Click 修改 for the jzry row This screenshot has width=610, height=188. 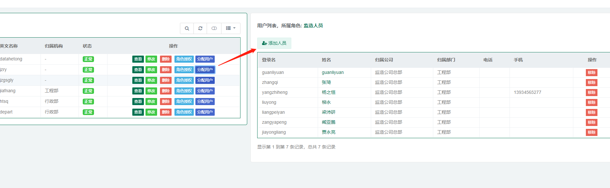point(151,70)
